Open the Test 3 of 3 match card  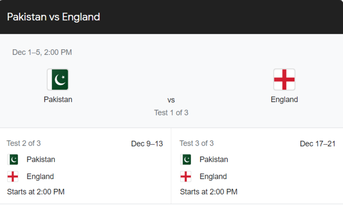click(x=257, y=166)
